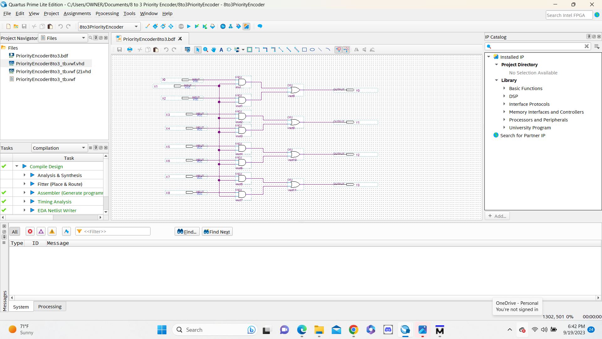Select the Oval drawing tool
The width and height of the screenshot is (602, 339).
click(312, 50)
